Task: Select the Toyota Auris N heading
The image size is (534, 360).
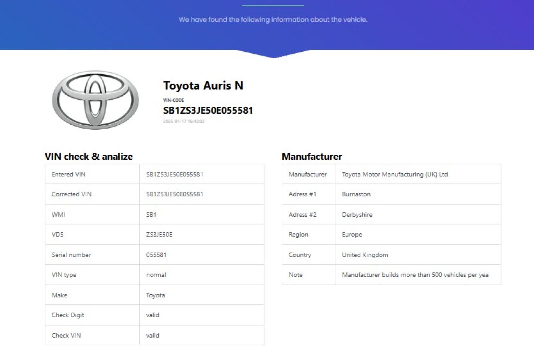Action: coord(203,85)
